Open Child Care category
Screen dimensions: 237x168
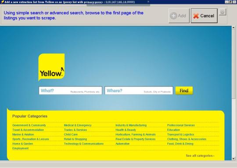[71, 135]
